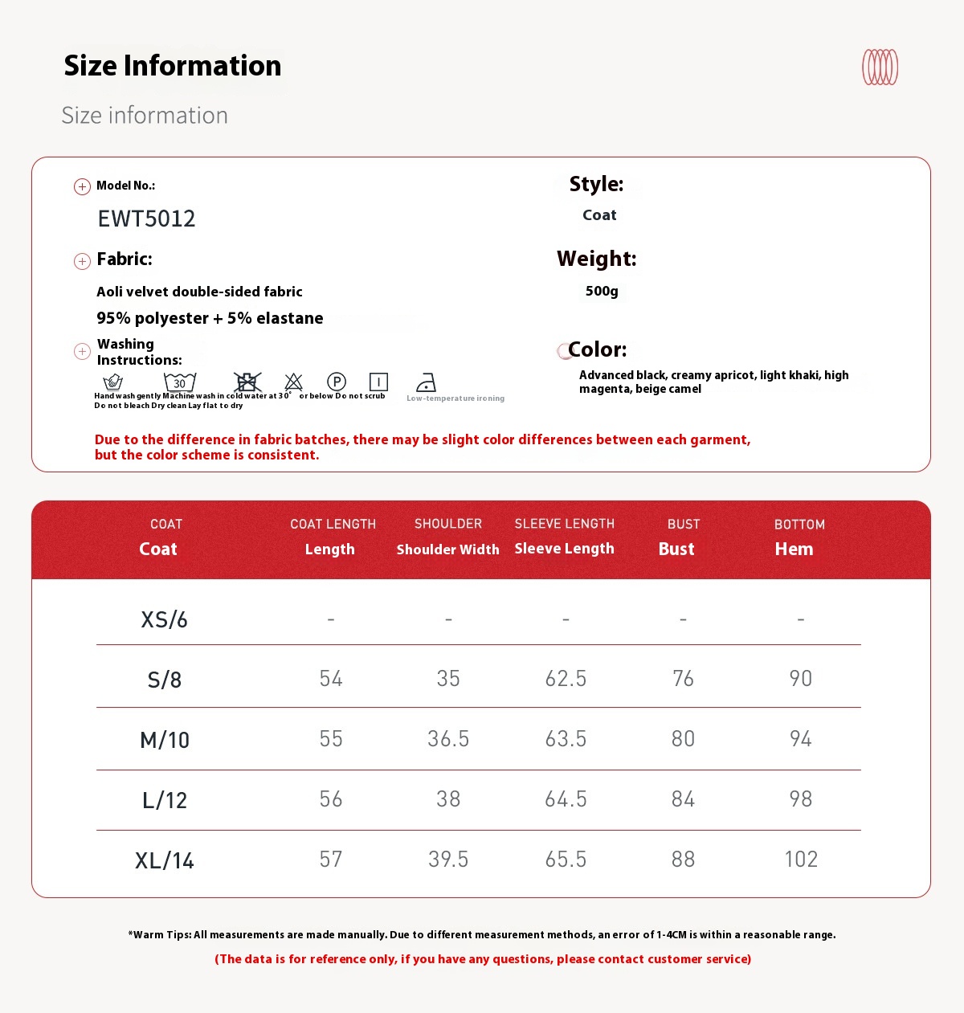
Task: Click the circled P dry clean icon
Action: click(337, 382)
